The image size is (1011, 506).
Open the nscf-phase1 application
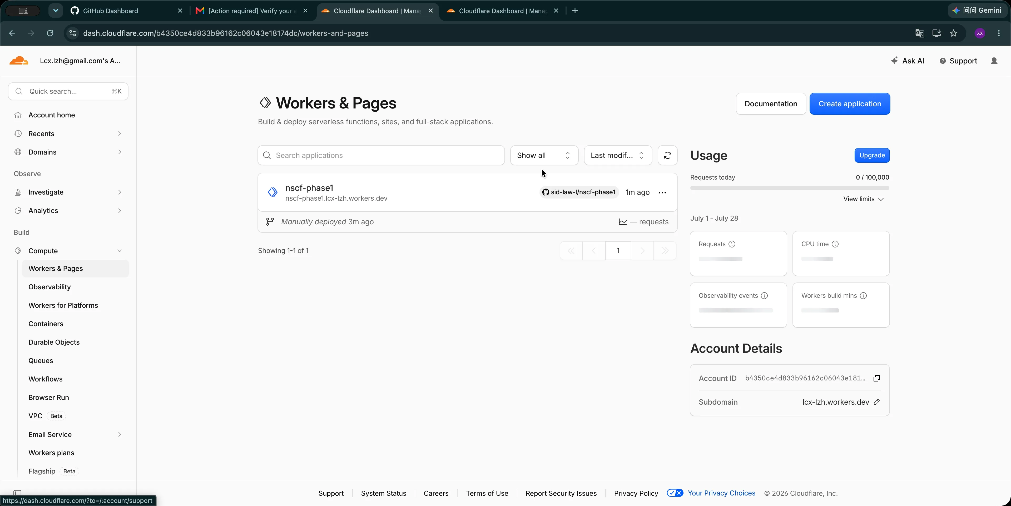click(x=309, y=188)
